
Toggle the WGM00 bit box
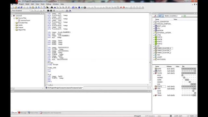[184, 78]
